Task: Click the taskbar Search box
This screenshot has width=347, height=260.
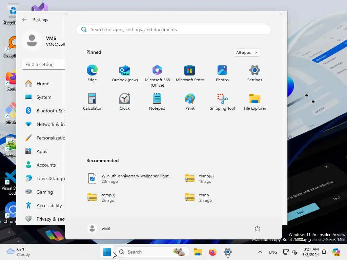Action: click(x=152, y=252)
